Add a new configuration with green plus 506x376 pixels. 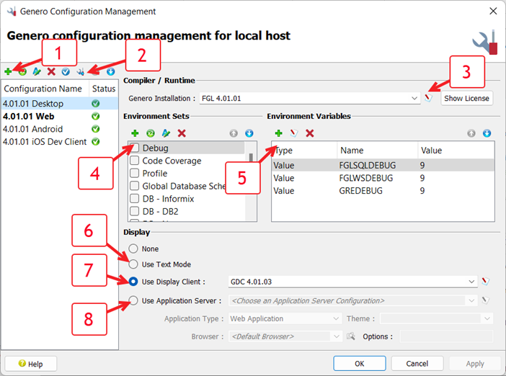(8, 71)
